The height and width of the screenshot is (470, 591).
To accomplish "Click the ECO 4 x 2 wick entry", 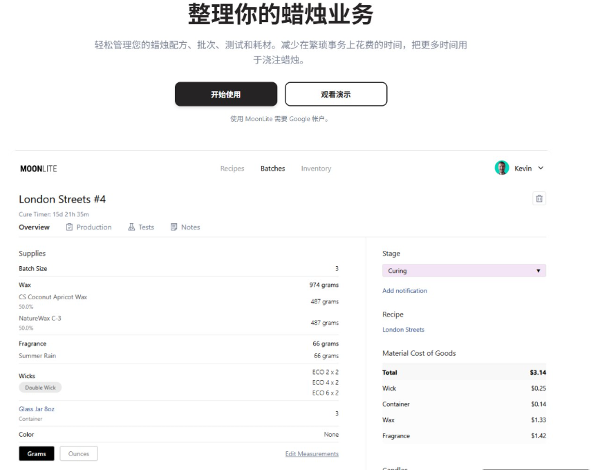I will [x=326, y=382].
